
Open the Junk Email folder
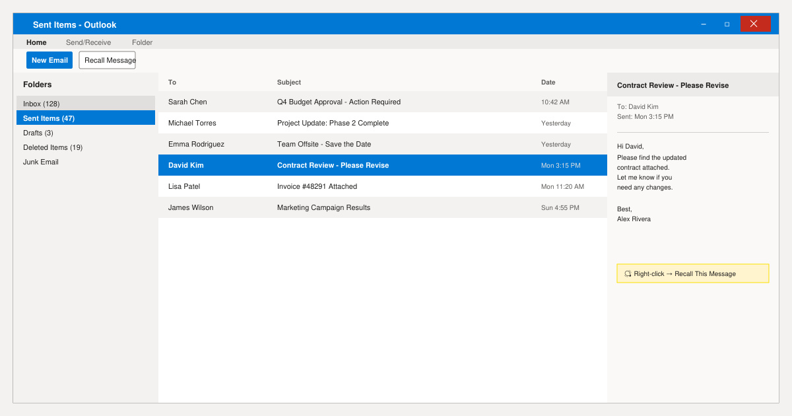[86, 162]
